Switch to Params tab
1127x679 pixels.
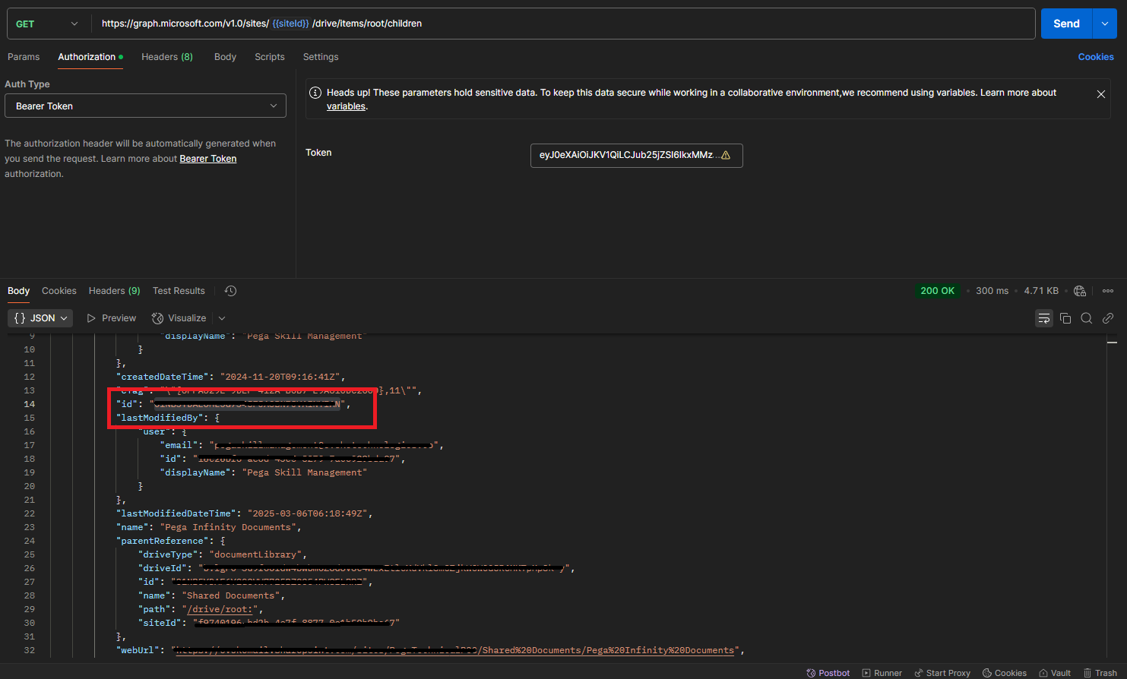coord(24,57)
